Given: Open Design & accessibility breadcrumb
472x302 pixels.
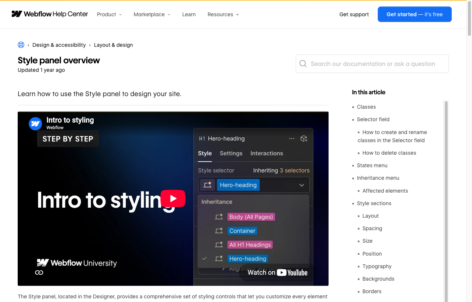Looking at the screenshot, I should pyautogui.click(x=59, y=45).
